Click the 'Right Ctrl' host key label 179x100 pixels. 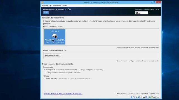[156, 97]
